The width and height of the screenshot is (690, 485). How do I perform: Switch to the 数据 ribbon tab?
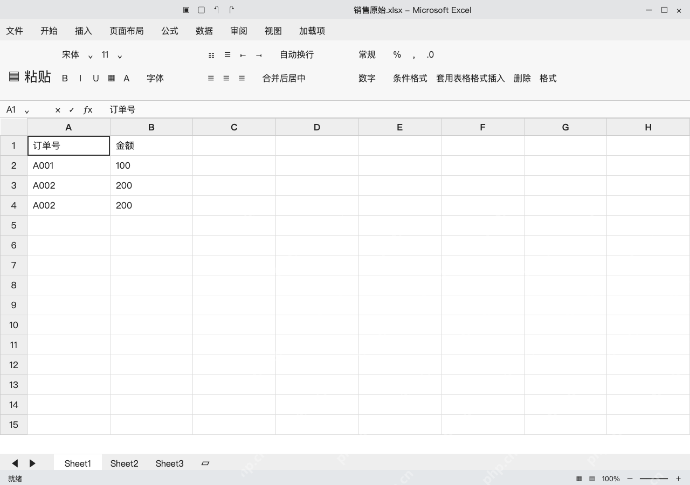204,31
